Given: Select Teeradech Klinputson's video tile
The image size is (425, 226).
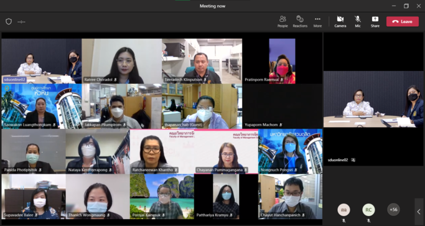Looking at the screenshot, I should coord(202,61).
